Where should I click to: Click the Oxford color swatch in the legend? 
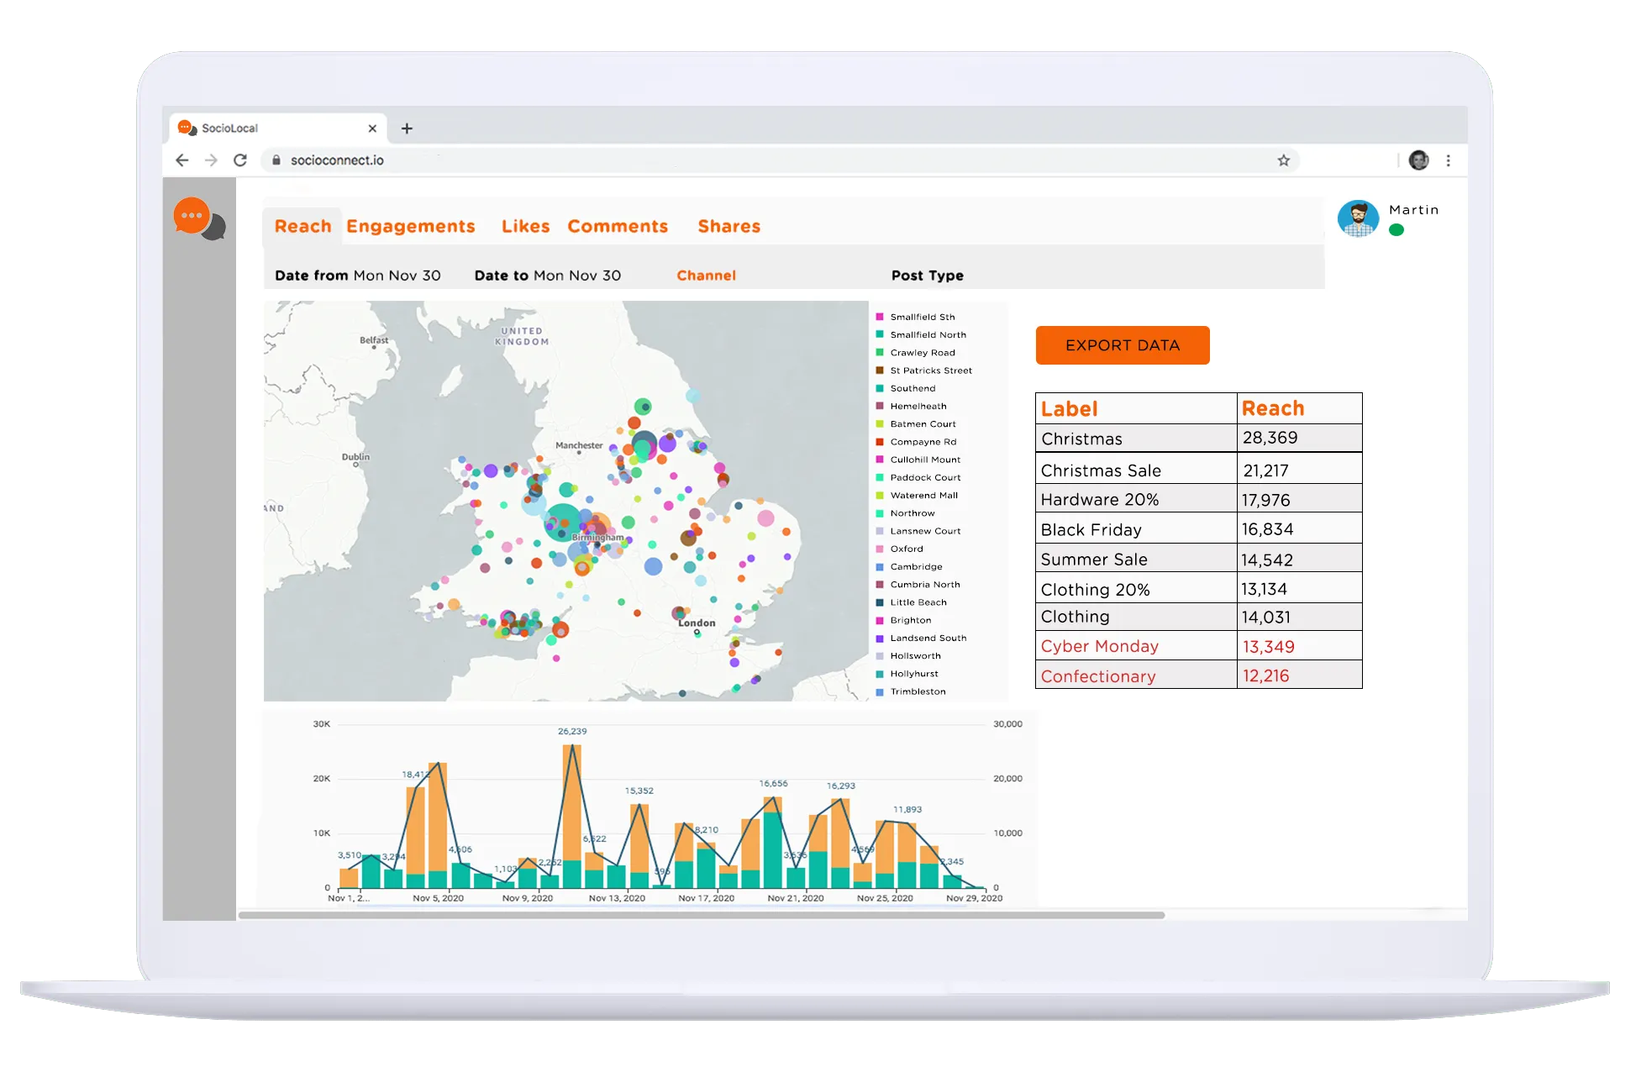click(x=879, y=549)
